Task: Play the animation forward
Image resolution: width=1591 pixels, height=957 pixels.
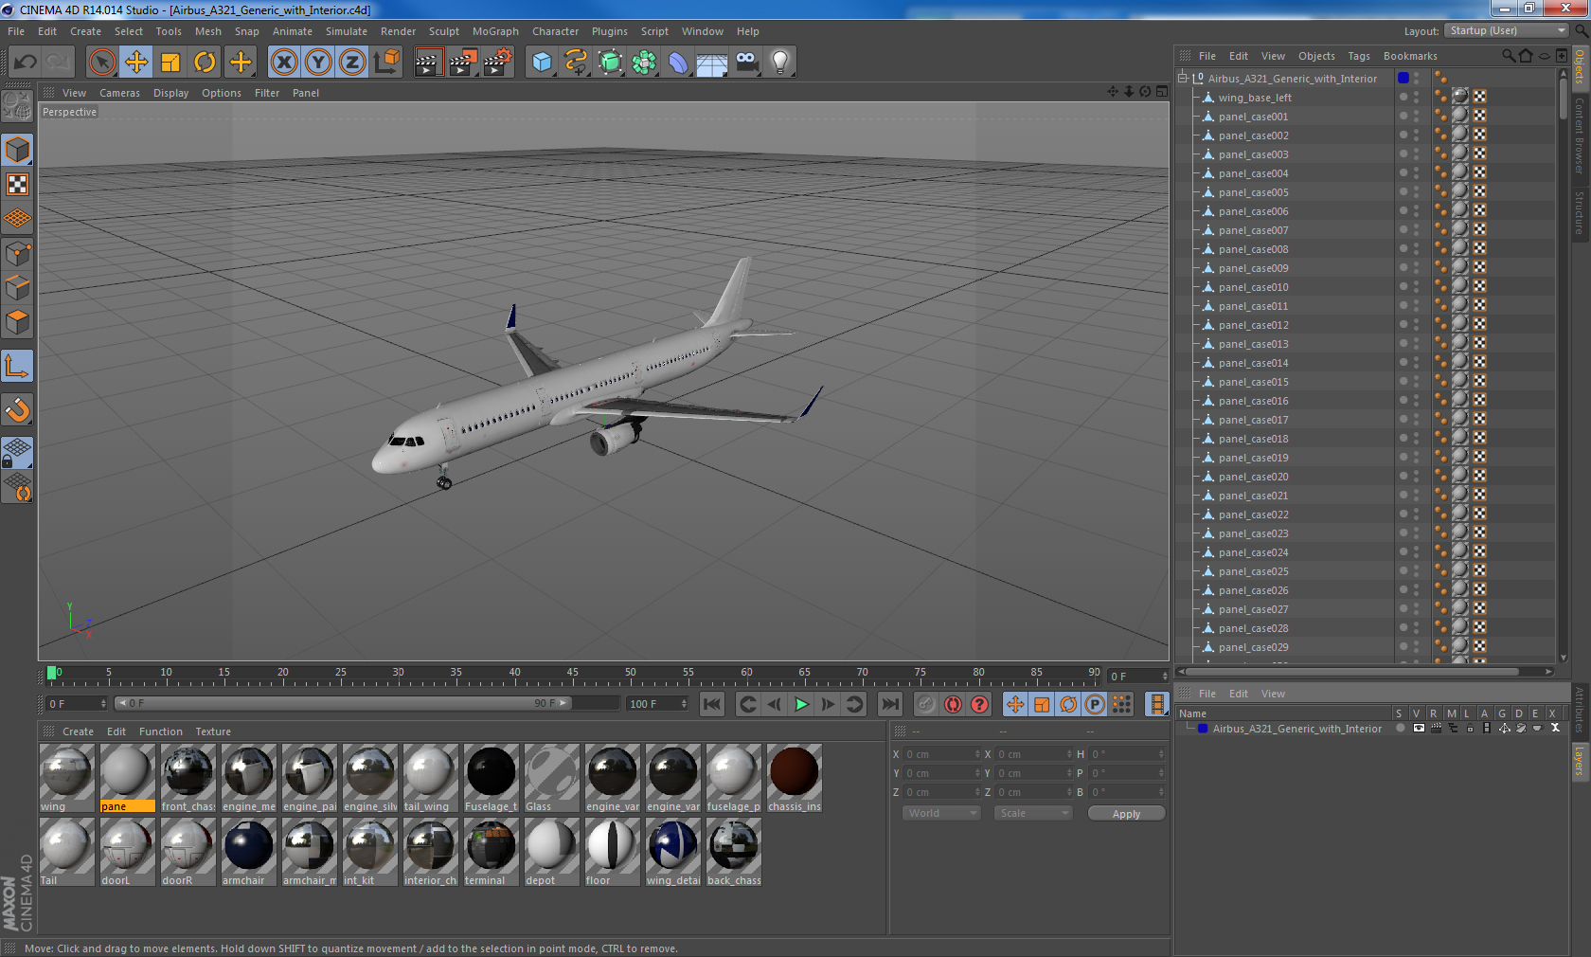Action: click(x=801, y=704)
